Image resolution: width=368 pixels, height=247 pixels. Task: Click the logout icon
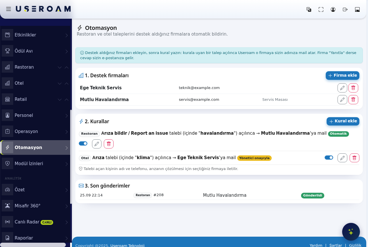click(x=345, y=9)
